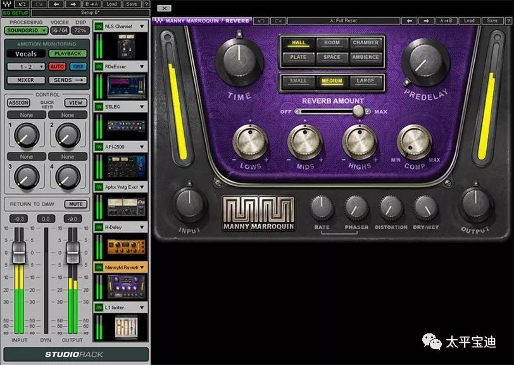Adjust the DRY/WET knob

click(425, 207)
